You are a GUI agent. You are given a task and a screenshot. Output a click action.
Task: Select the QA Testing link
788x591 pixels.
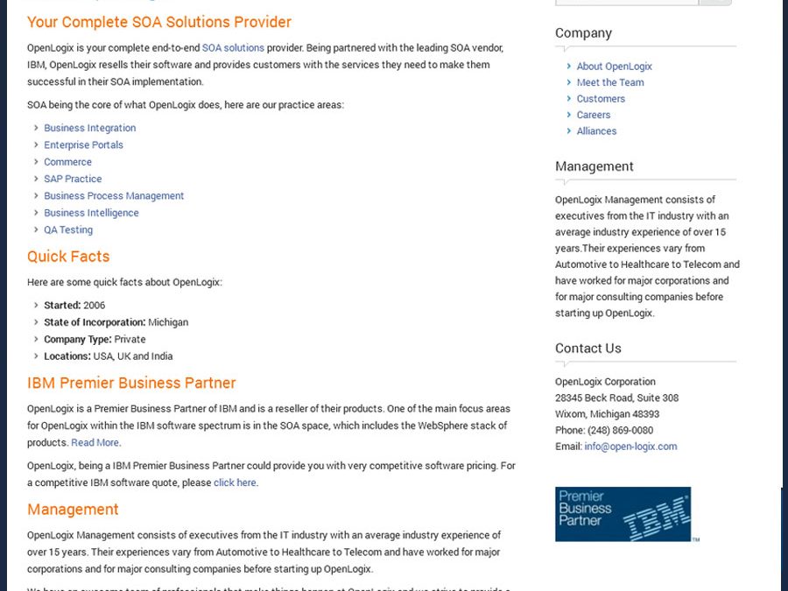point(68,229)
